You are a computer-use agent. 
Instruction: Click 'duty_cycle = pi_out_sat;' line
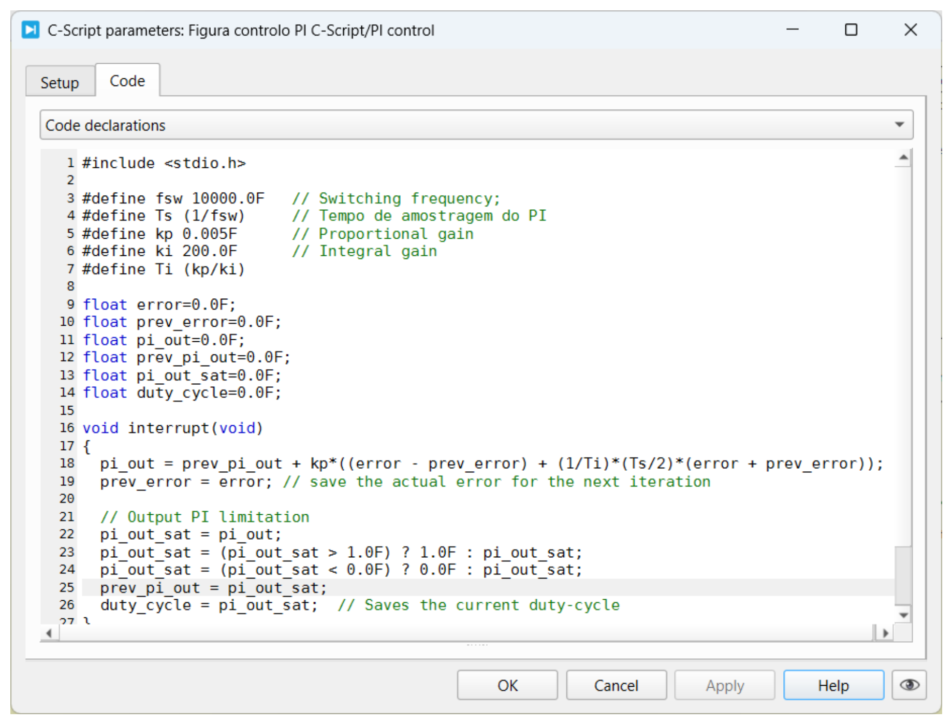209,605
